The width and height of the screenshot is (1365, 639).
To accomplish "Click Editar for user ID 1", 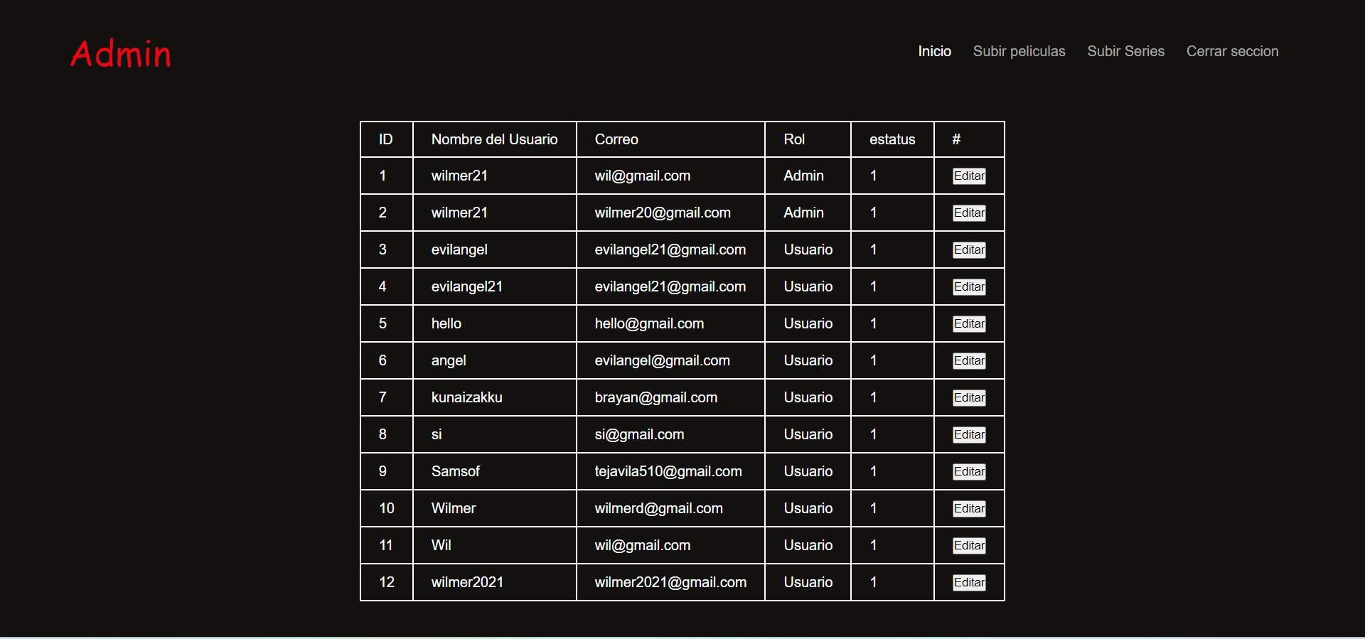I will point(969,176).
